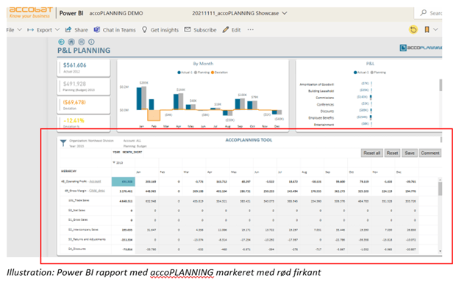Click the Deviation legend item in By Month
Image resolution: width=459 pixels, height=281 pixels.
tap(219, 73)
